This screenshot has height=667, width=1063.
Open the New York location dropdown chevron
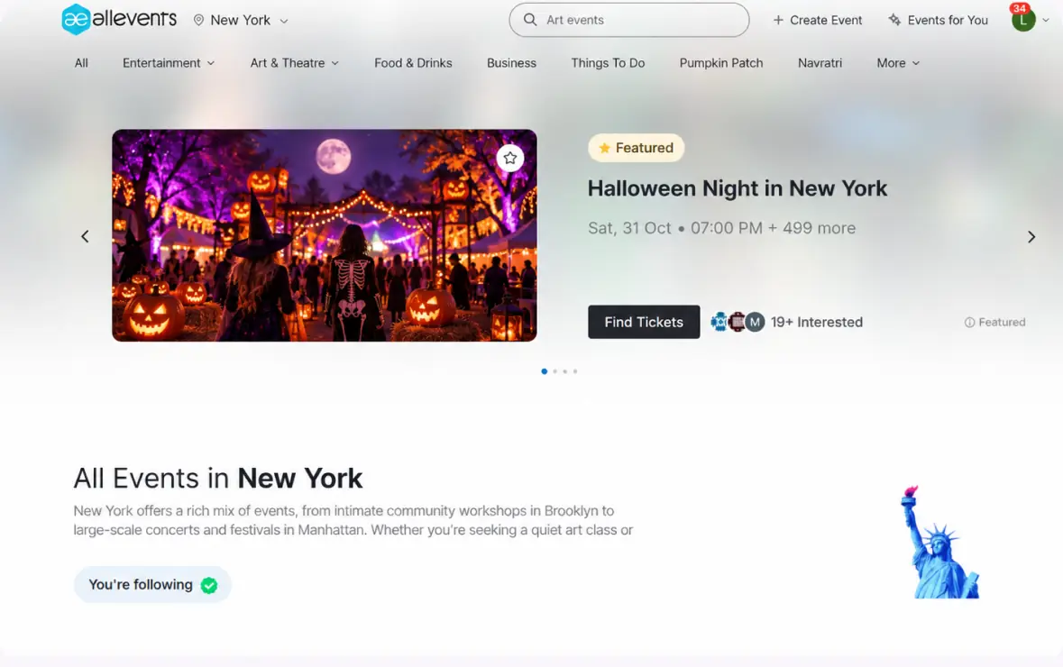284,21
